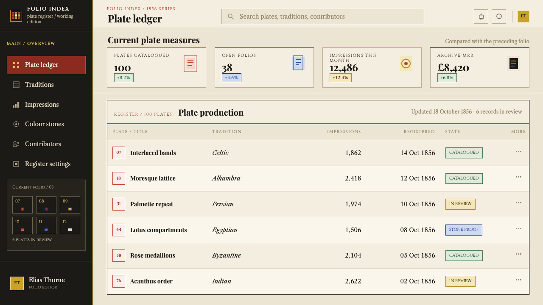This screenshot has height=305, width=543.
Task: Click the Impressions This Month target icon
Action: [x=406, y=64]
